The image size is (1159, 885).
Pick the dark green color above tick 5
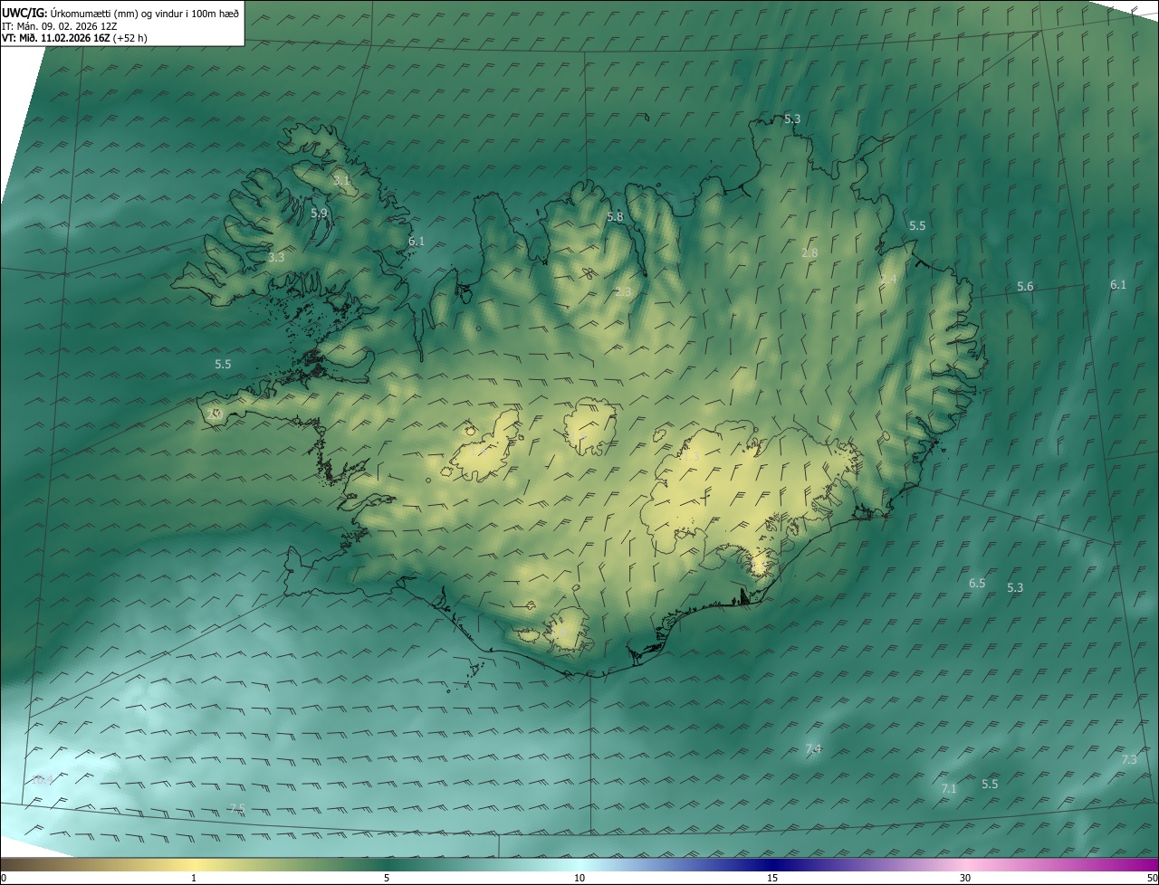(x=387, y=864)
